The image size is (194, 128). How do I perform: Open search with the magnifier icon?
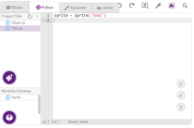pyautogui.click(x=185, y=6)
